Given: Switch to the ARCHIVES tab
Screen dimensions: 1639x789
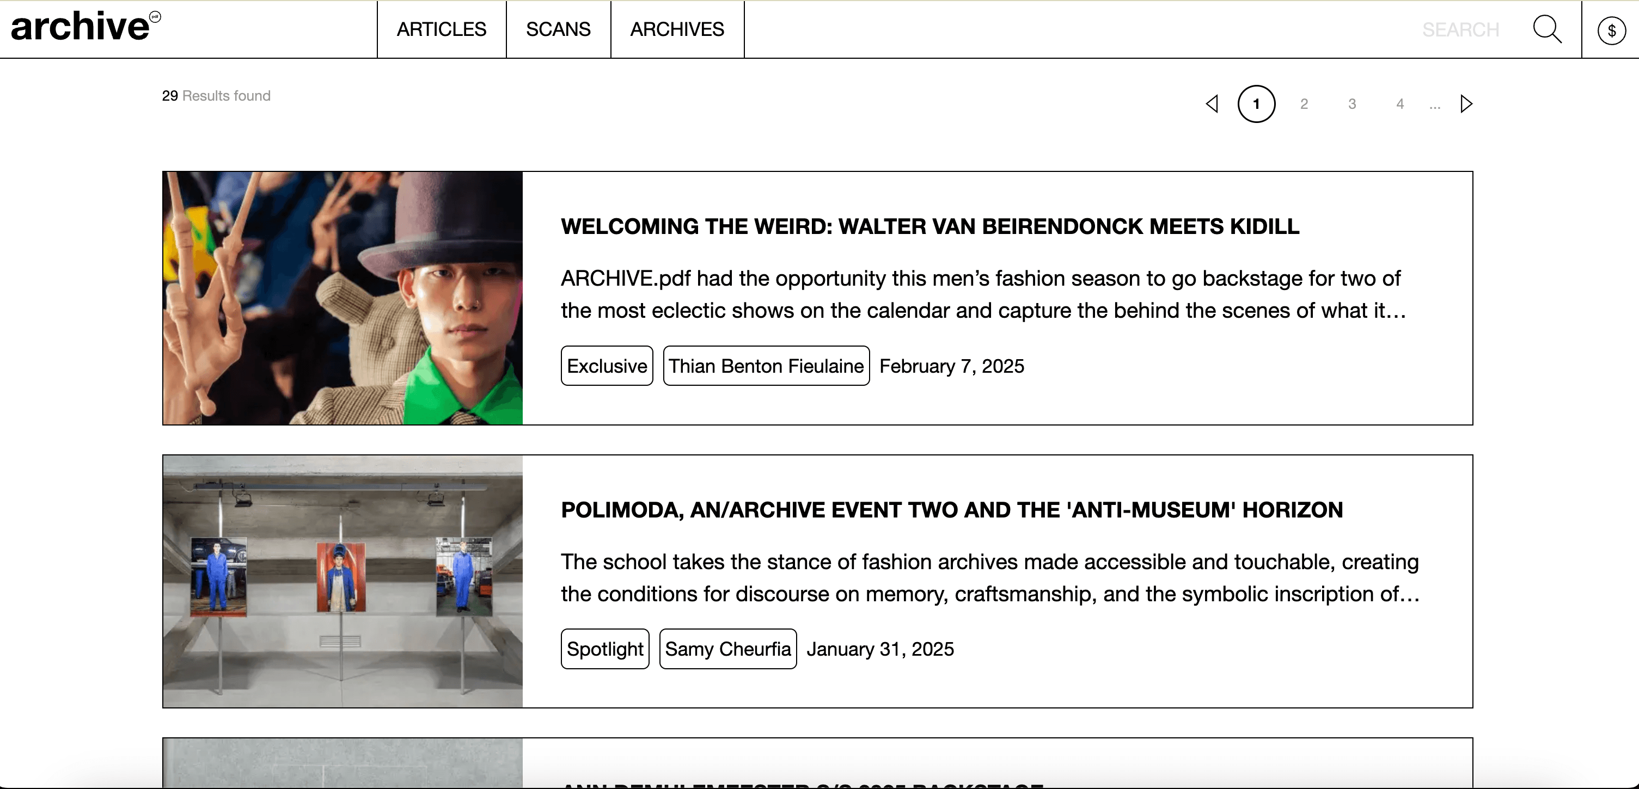Looking at the screenshot, I should (677, 29).
